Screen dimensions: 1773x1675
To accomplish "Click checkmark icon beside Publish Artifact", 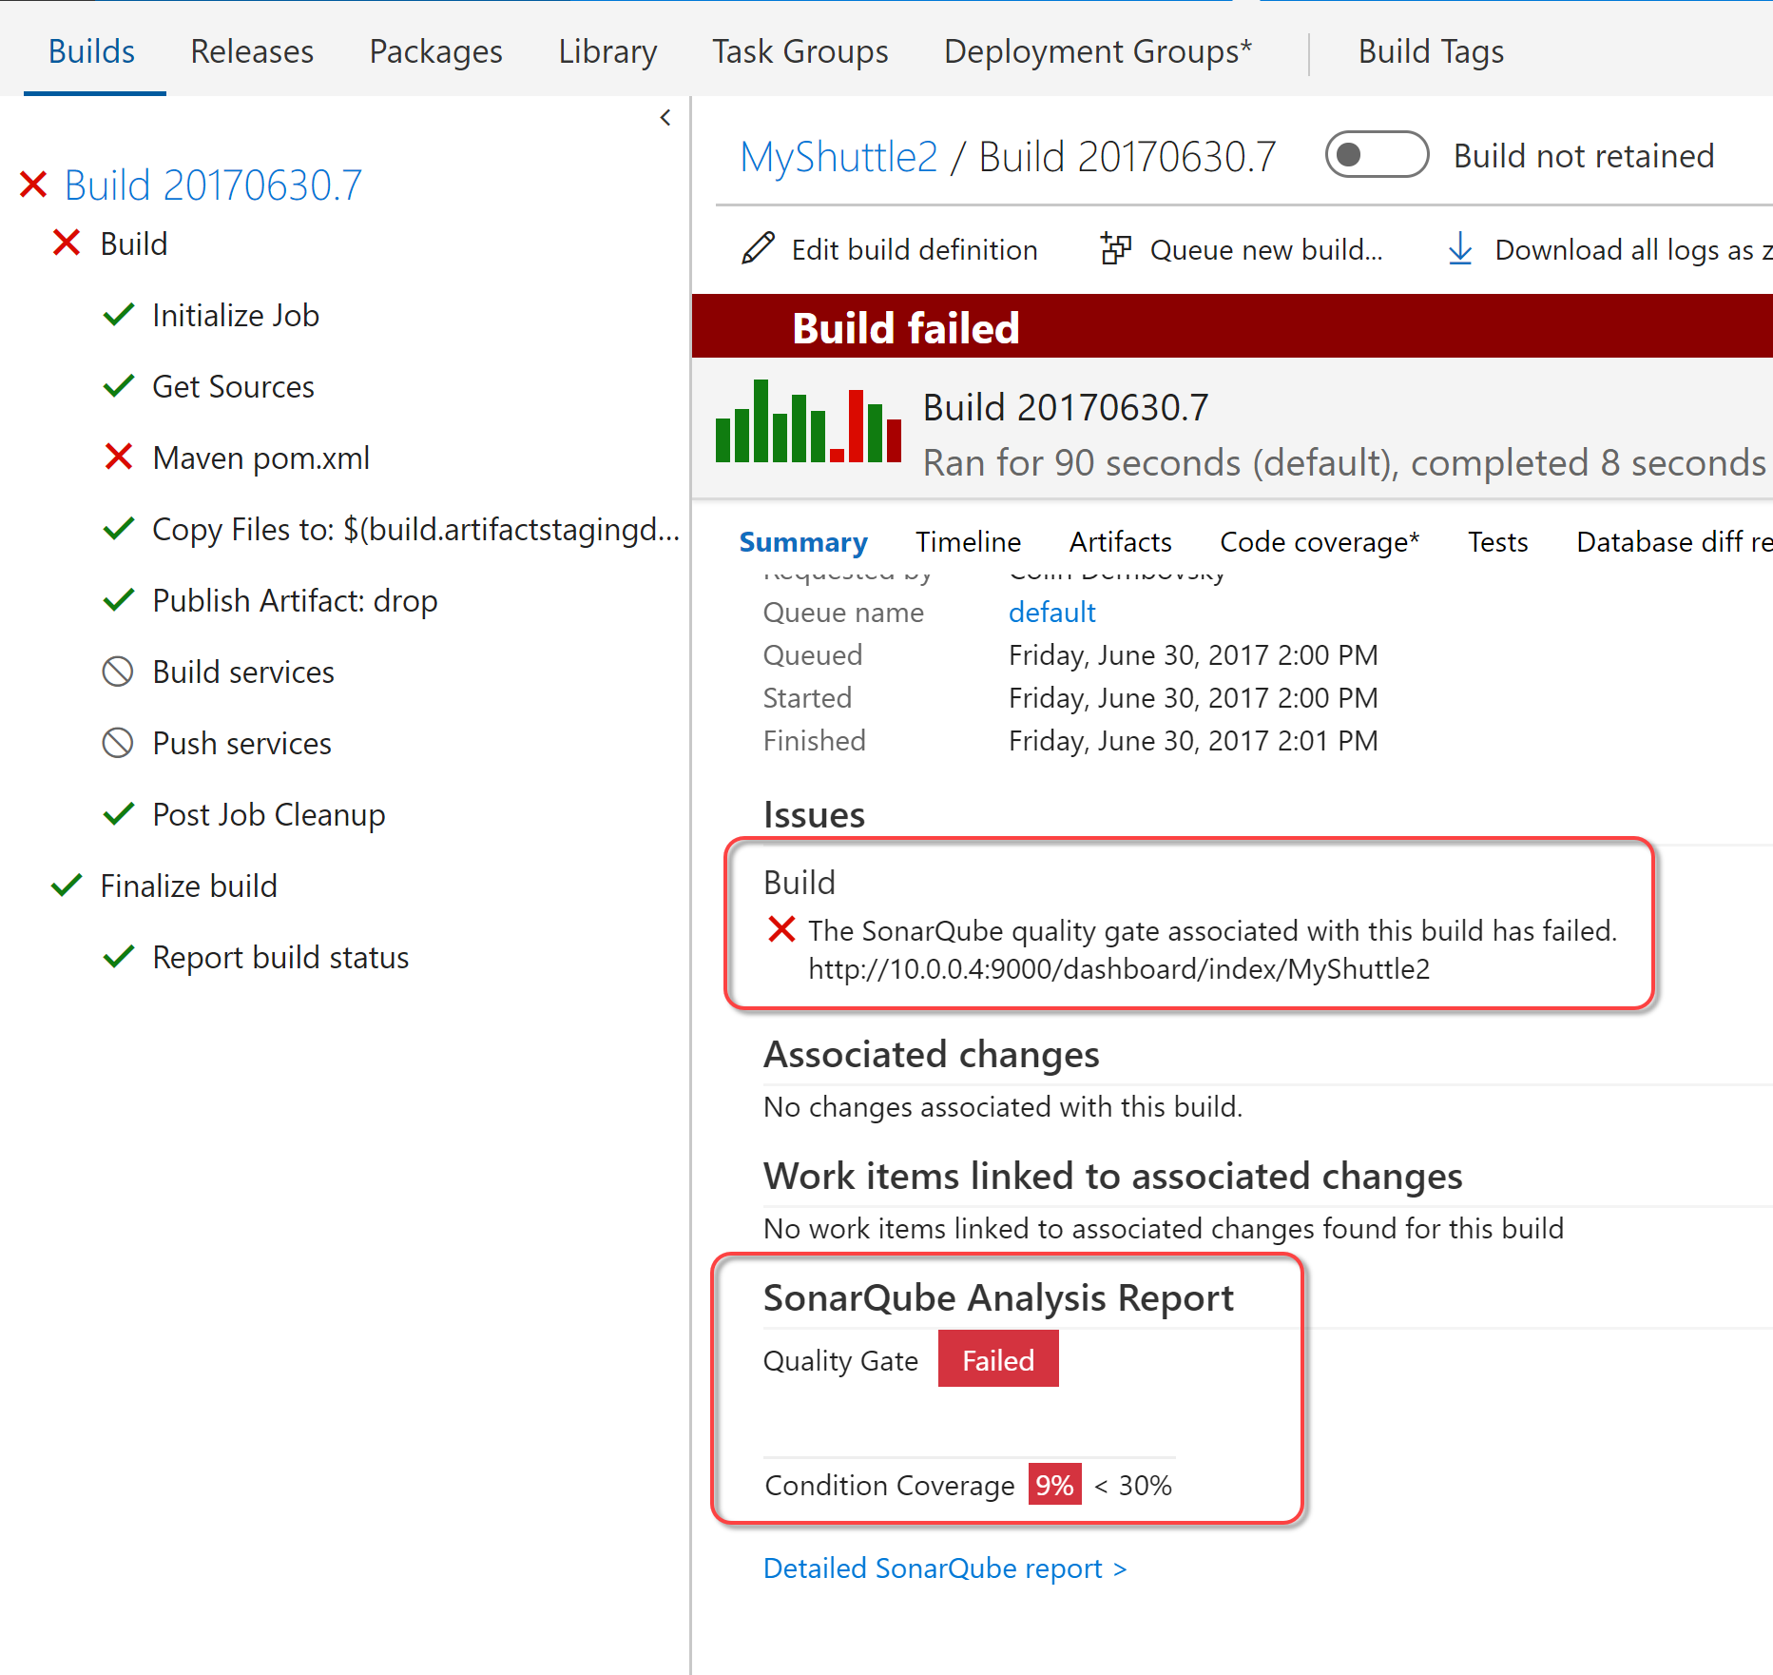I will pos(118,599).
